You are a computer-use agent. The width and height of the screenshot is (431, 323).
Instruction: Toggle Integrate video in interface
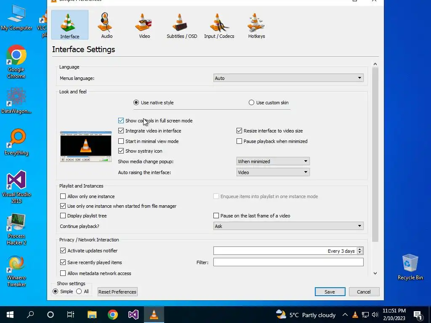click(x=121, y=131)
